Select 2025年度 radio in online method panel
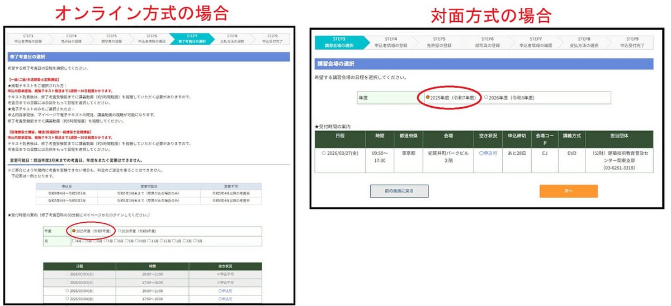 tap(74, 230)
